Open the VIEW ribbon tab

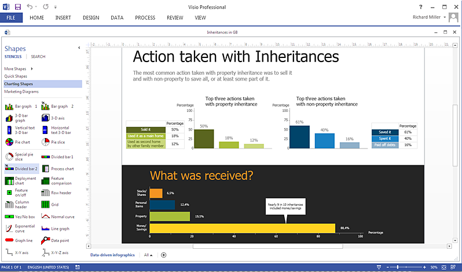tap(200, 18)
